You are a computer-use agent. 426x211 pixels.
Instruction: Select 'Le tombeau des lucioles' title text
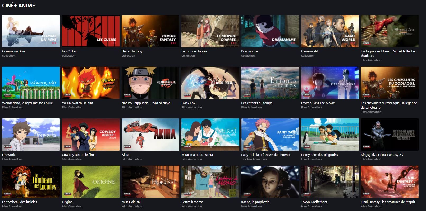click(20, 202)
